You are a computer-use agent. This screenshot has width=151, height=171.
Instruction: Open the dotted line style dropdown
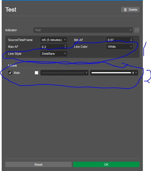tap(64, 73)
